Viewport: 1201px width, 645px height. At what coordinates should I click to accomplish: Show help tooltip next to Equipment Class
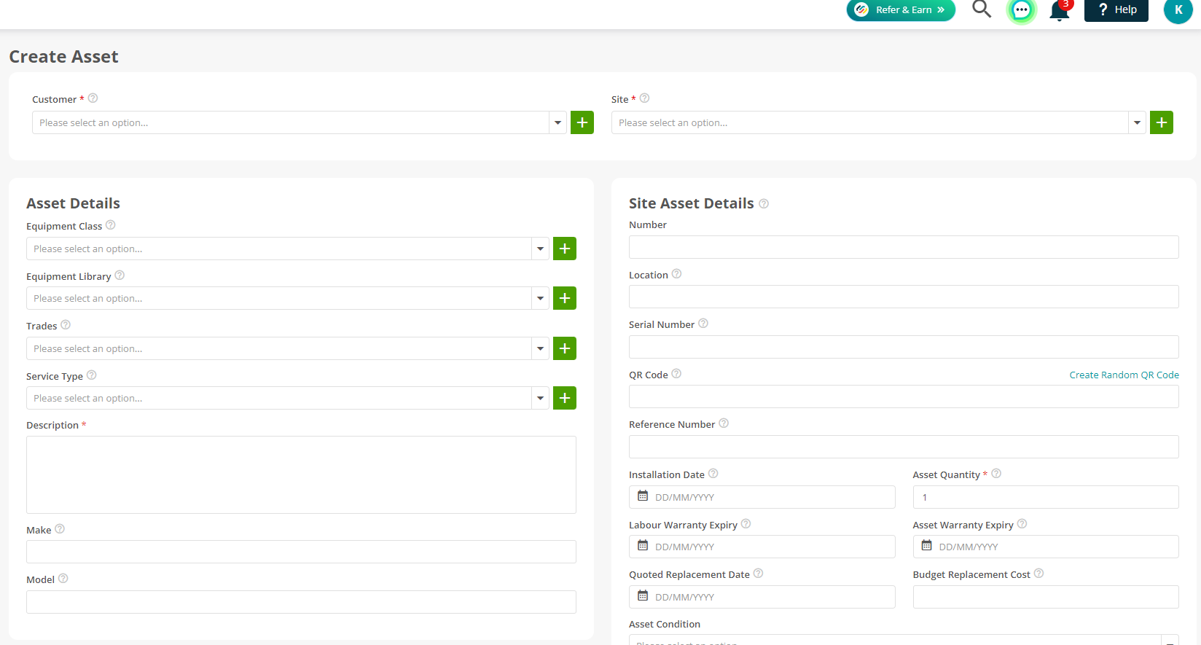click(111, 225)
